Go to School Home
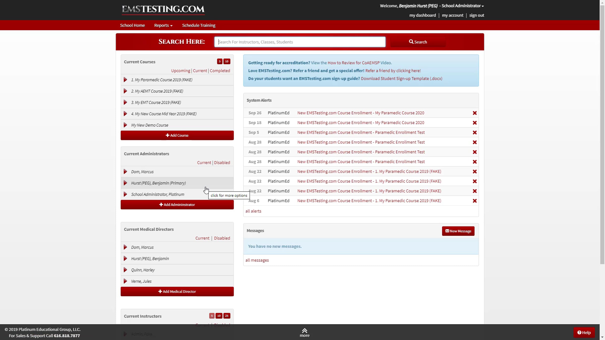Viewport: 605px width, 340px height. pos(132,25)
